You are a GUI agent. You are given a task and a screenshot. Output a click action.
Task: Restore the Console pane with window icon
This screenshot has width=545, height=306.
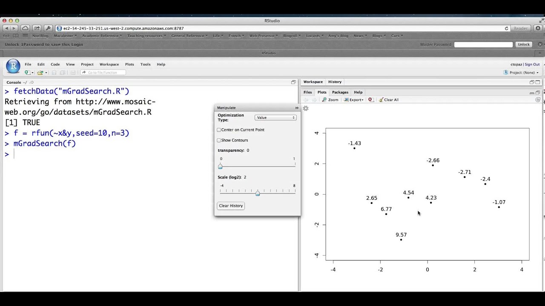coord(293,82)
